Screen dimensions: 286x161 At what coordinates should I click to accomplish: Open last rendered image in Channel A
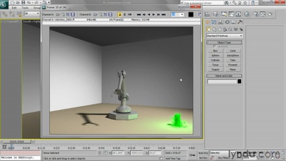pyautogui.click(x=63, y=14)
